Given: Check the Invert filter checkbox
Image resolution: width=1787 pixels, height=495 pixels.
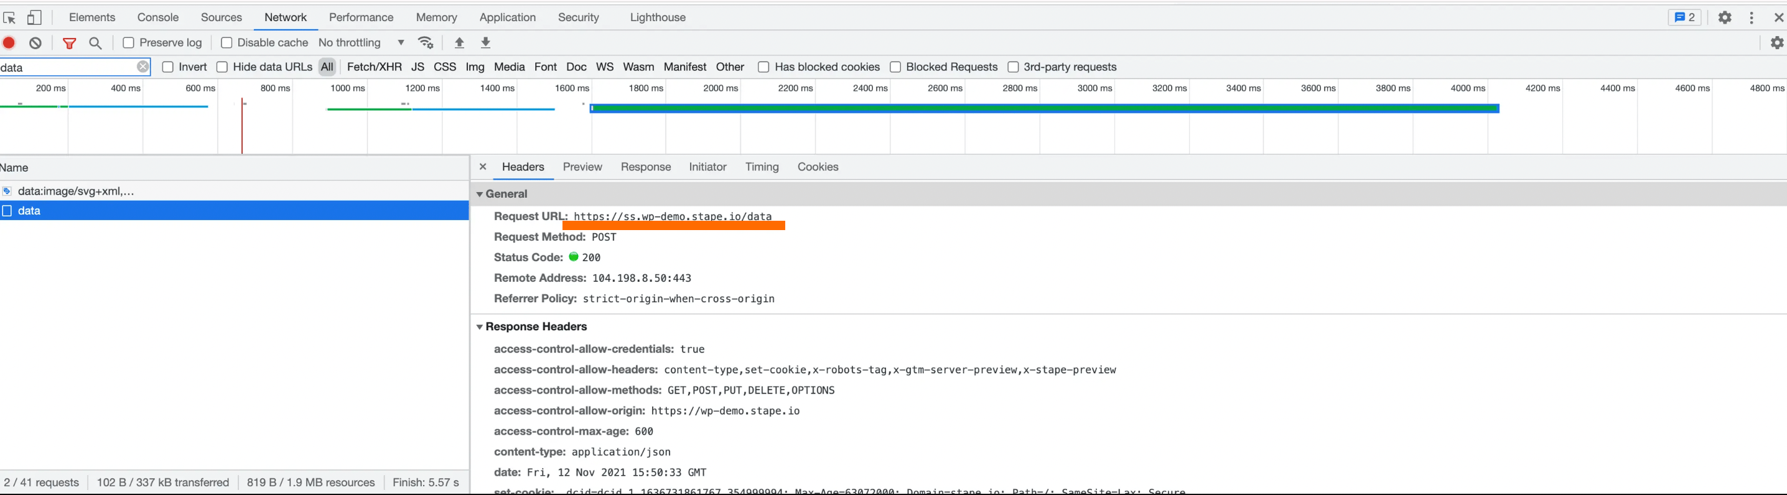Looking at the screenshot, I should coord(167,67).
